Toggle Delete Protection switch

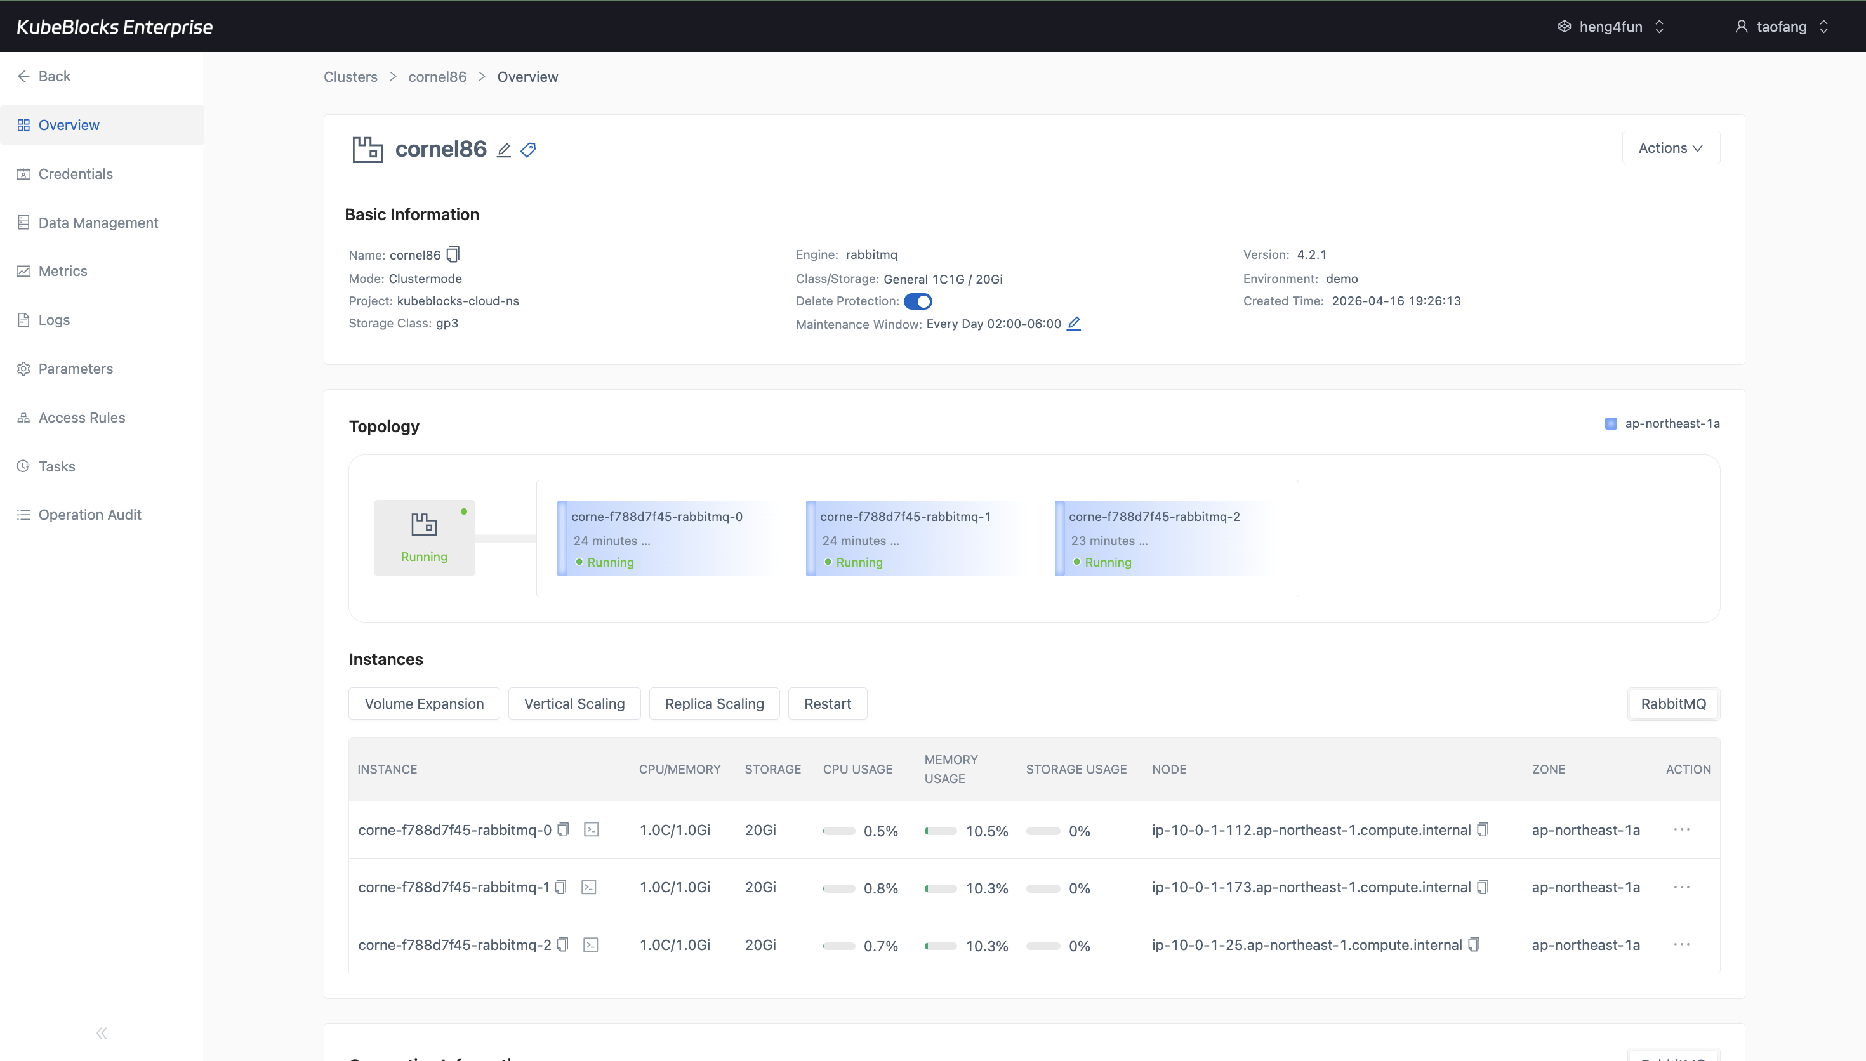[918, 301]
